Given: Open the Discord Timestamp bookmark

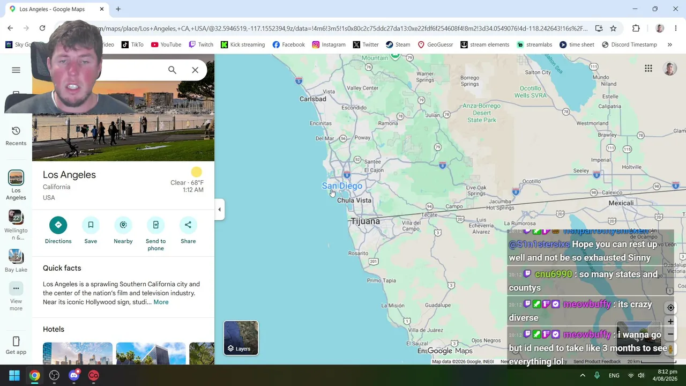Looking at the screenshot, I should click(629, 44).
